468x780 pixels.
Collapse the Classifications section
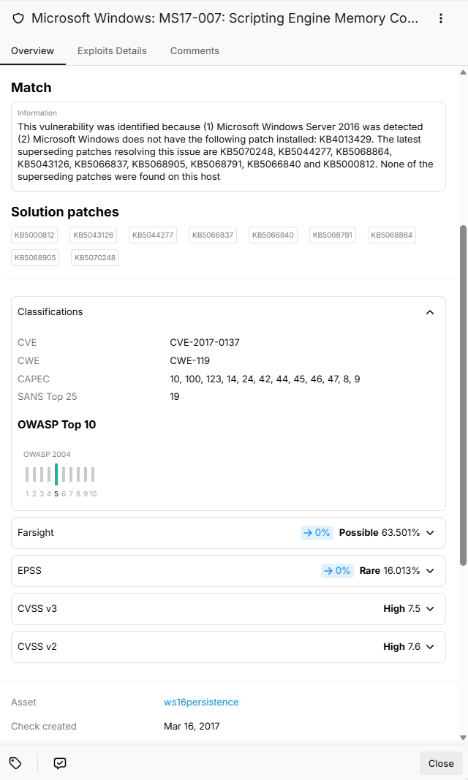430,312
